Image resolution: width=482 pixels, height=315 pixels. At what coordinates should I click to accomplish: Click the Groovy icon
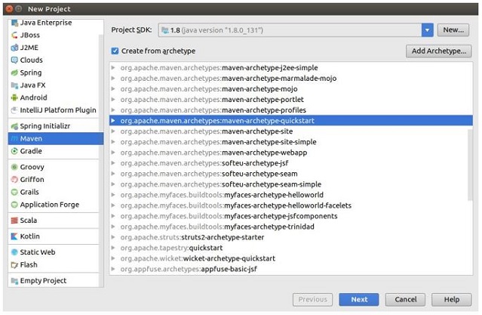click(14, 167)
